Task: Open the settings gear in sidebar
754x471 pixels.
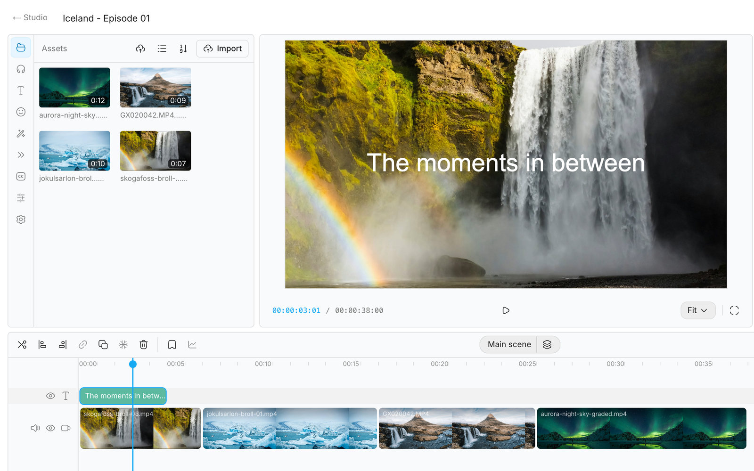Action: click(x=21, y=219)
